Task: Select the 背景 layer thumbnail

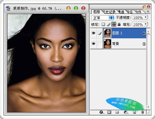Action: point(107,44)
